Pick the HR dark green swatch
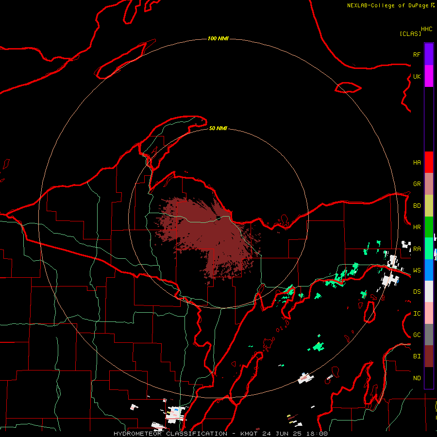Image resolution: width=437 pixels, height=437 pixels. pyautogui.click(x=429, y=227)
